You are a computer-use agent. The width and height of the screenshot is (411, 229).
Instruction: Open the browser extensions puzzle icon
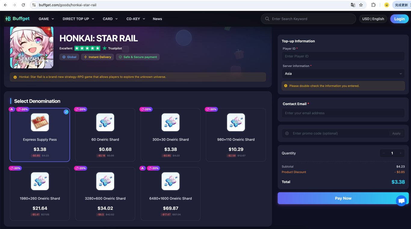click(373, 5)
